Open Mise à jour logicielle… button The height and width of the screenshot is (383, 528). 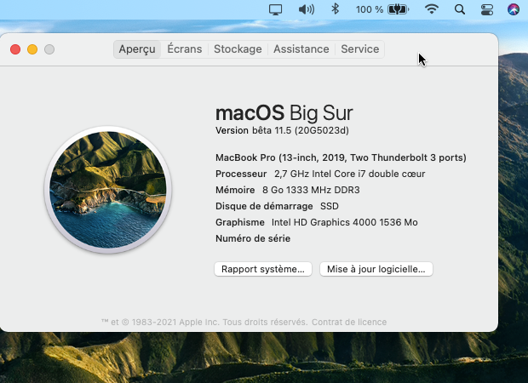point(376,269)
